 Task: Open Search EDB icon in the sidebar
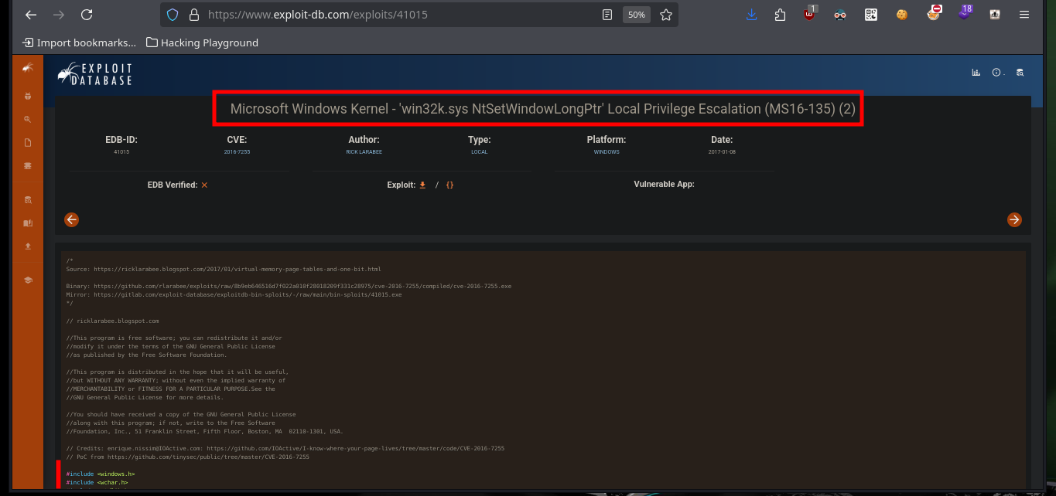point(28,200)
